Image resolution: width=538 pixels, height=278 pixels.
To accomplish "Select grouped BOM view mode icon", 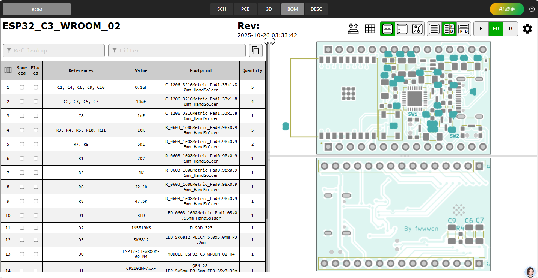I will click(387, 29).
